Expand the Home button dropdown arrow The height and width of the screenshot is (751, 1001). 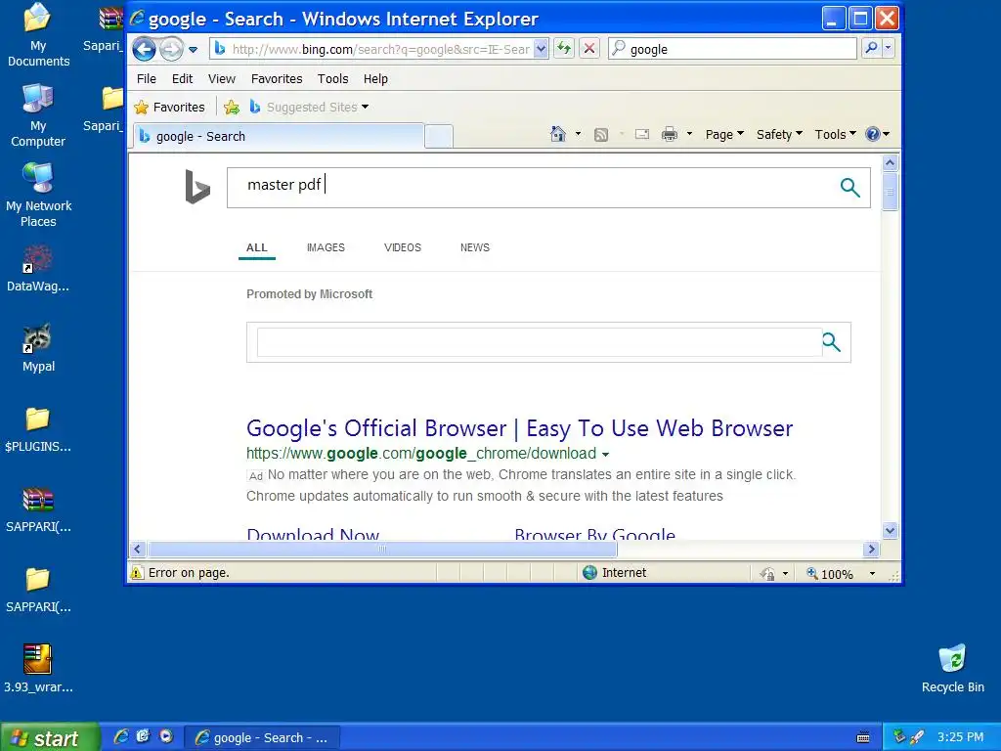coord(578,134)
